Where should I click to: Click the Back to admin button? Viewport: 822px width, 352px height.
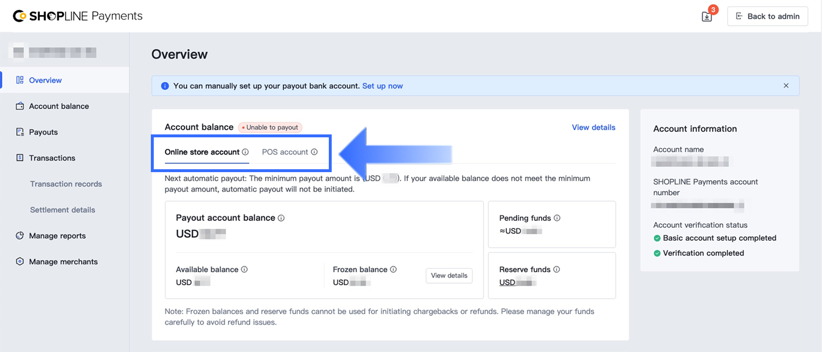pos(767,16)
